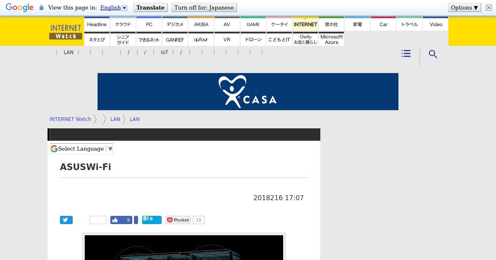Open the Headline tab
The height and width of the screenshot is (260, 496).
(97, 24)
